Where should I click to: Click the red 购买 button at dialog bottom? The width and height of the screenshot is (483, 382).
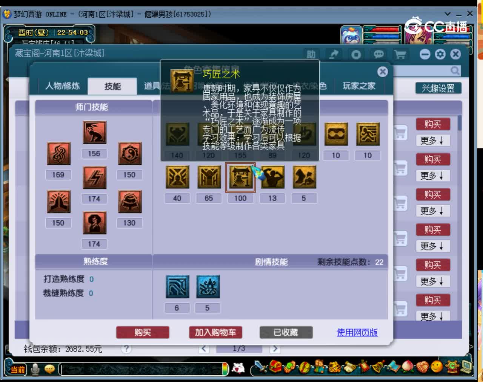(x=143, y=332)
